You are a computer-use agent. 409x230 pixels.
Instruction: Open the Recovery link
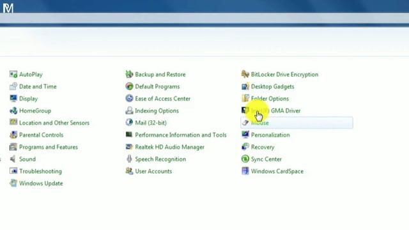click(263, 147)
